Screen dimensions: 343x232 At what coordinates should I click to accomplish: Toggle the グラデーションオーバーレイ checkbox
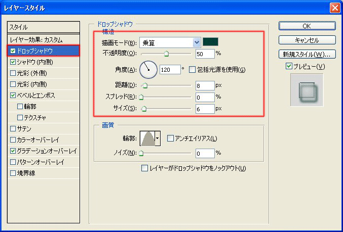(13, 151)
